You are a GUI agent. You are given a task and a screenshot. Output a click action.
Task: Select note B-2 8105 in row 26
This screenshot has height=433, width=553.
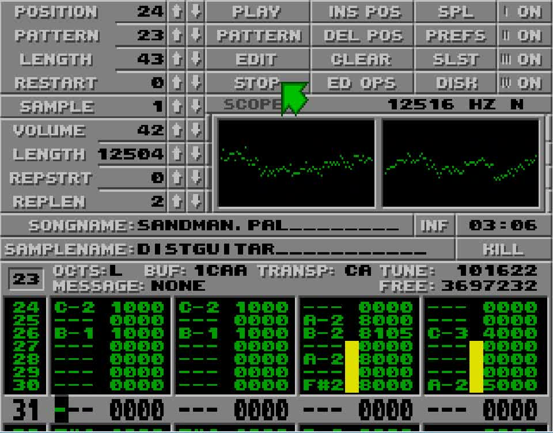coord(358,333)
